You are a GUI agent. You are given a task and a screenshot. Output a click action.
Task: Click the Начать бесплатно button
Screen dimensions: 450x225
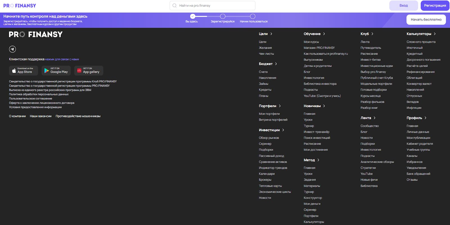(426, 20)
